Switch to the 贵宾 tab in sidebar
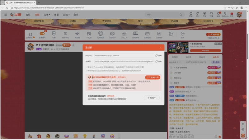Image resolution: width=249 pixels, height=140 pixels. tap(202, 57)
